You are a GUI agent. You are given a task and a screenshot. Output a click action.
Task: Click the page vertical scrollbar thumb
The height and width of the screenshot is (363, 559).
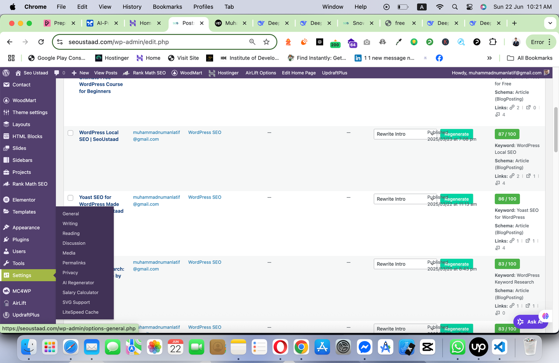click(556, 130)
